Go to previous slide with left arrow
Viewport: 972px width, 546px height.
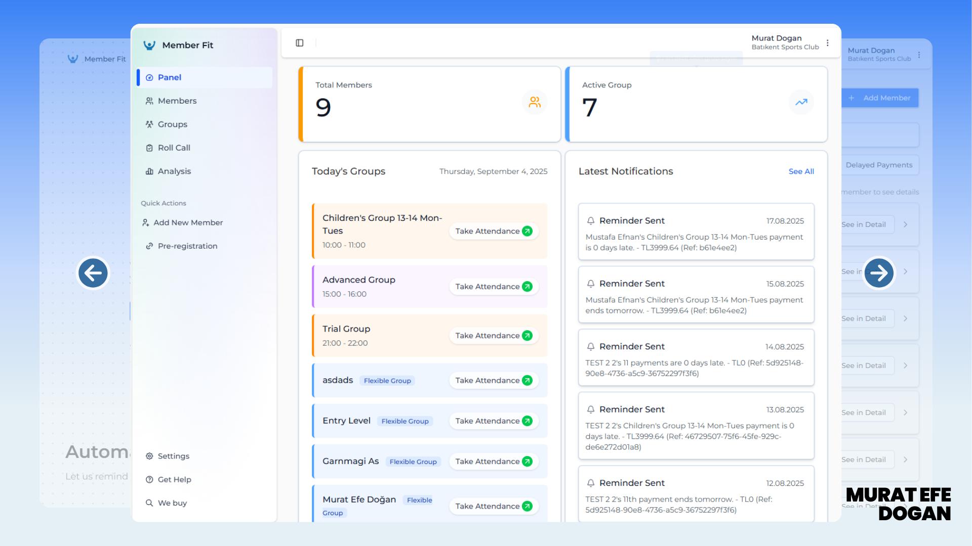click(x=93, y=273)
